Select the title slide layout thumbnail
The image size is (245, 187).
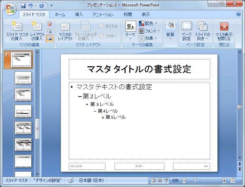point(23,78)
